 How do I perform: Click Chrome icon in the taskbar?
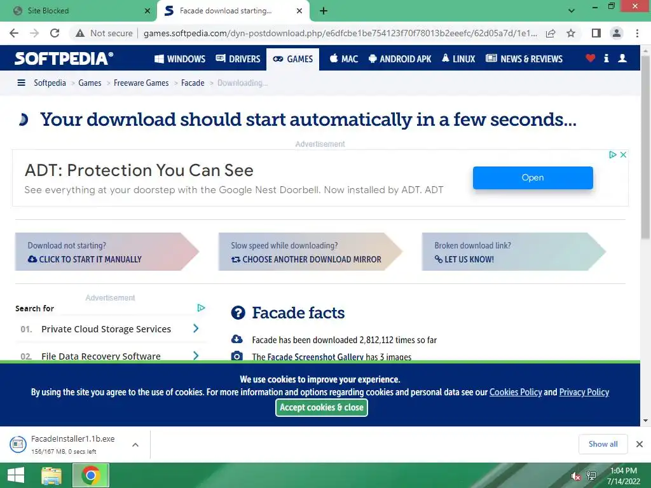coord(90,475)
